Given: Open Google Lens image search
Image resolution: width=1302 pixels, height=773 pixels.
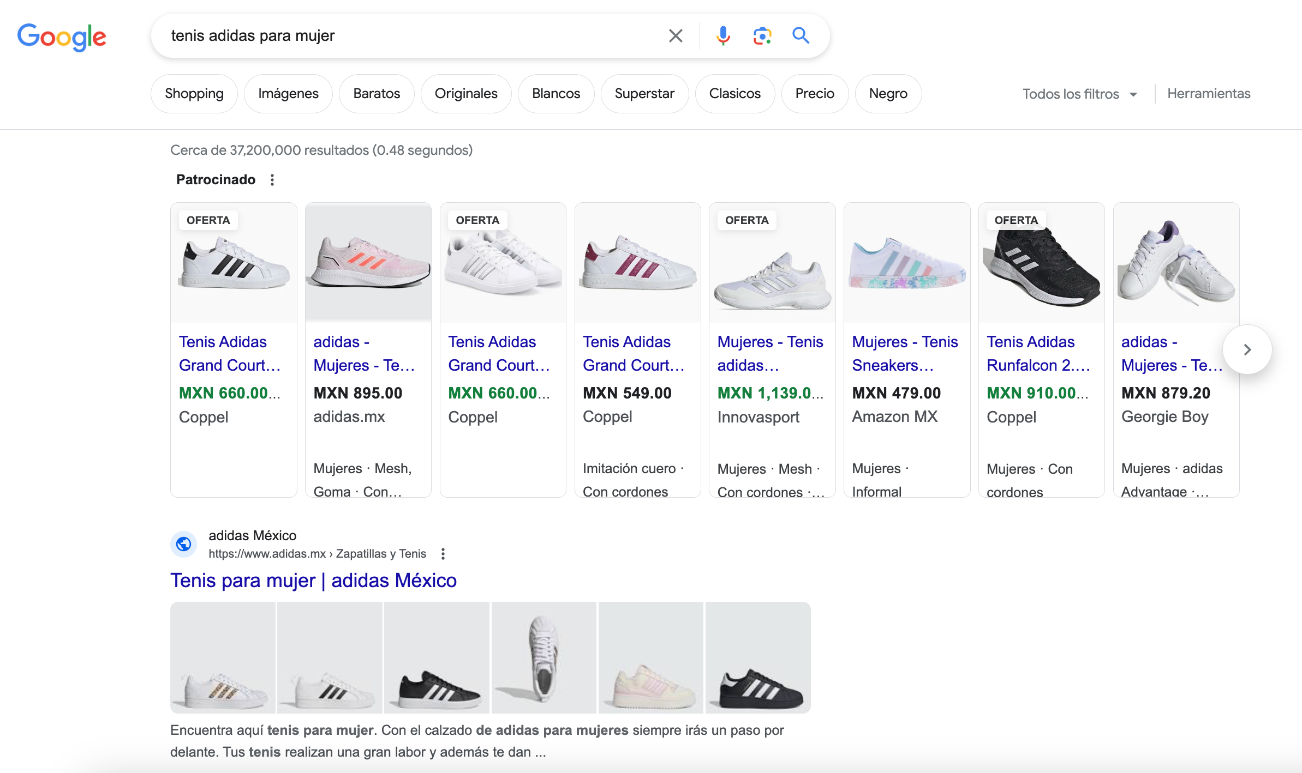Looking at the screenshot, I should click(762, 36).
